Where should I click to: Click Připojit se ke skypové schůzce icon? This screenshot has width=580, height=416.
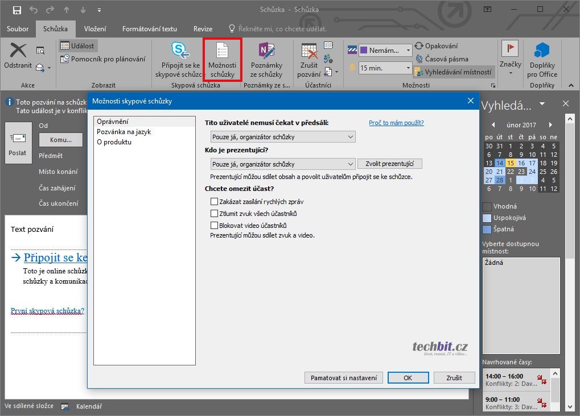point(180,51)
